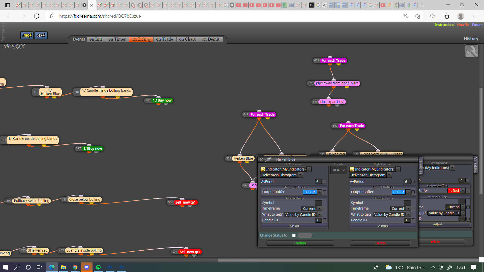The image size is (484, 272).
Task: Click Delete in the Heiken Blue dialog
Action: (380, 243)
